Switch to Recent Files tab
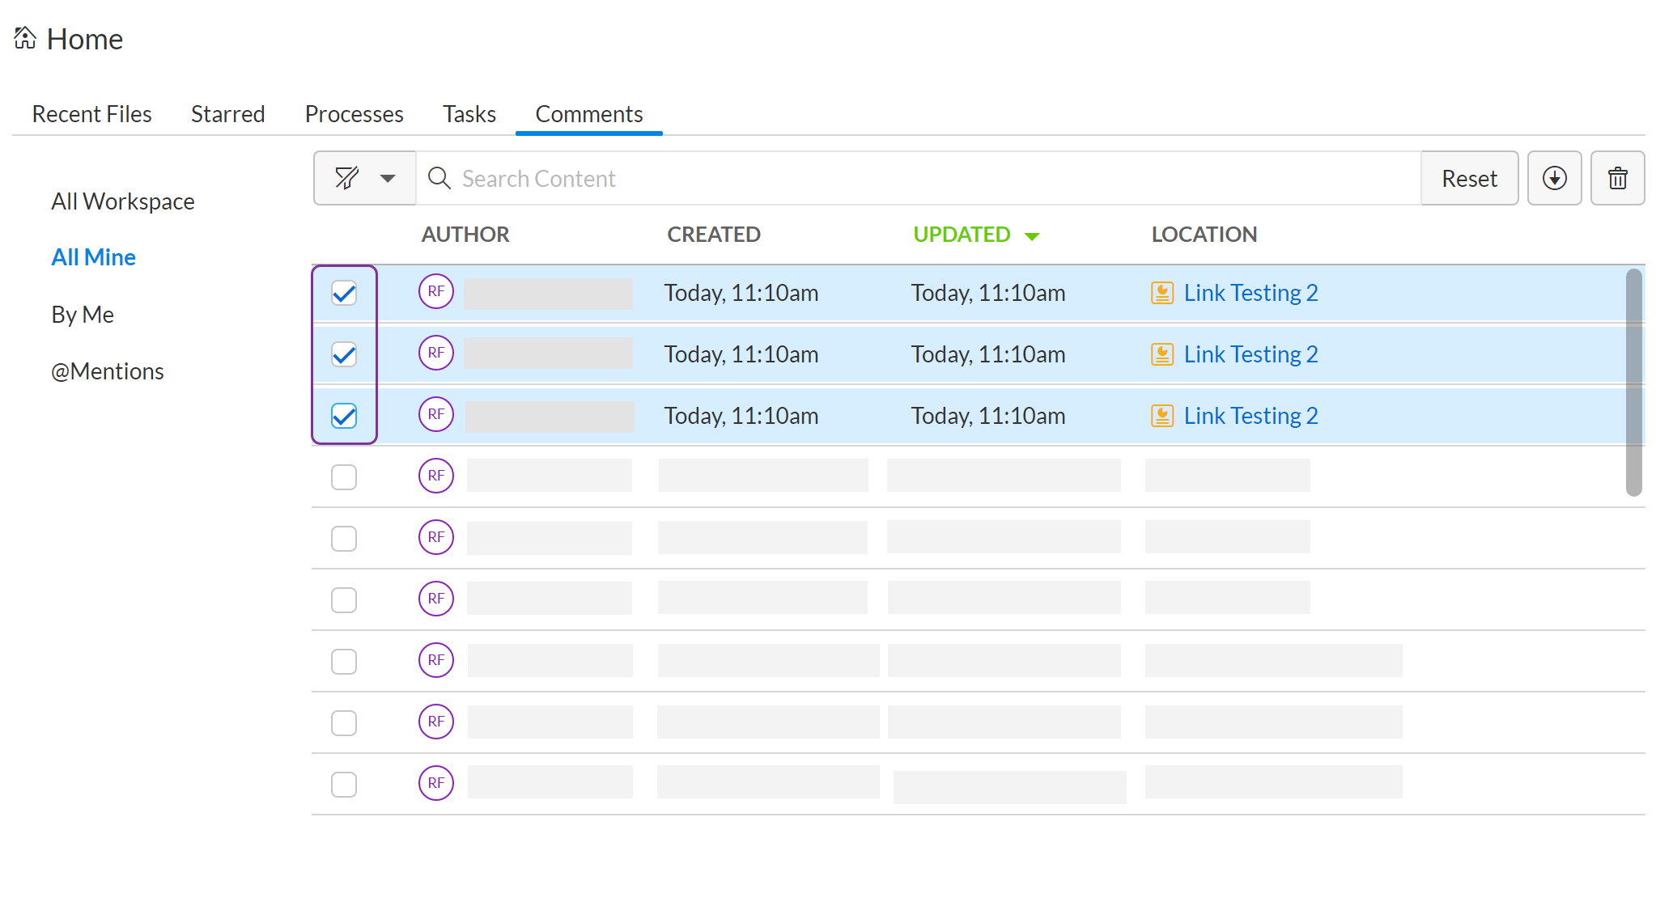This screenshot has height=923, width=1656. click(91, 114)
